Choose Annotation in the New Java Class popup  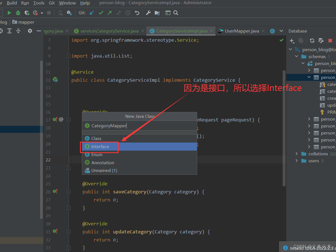tap(139, 163)
